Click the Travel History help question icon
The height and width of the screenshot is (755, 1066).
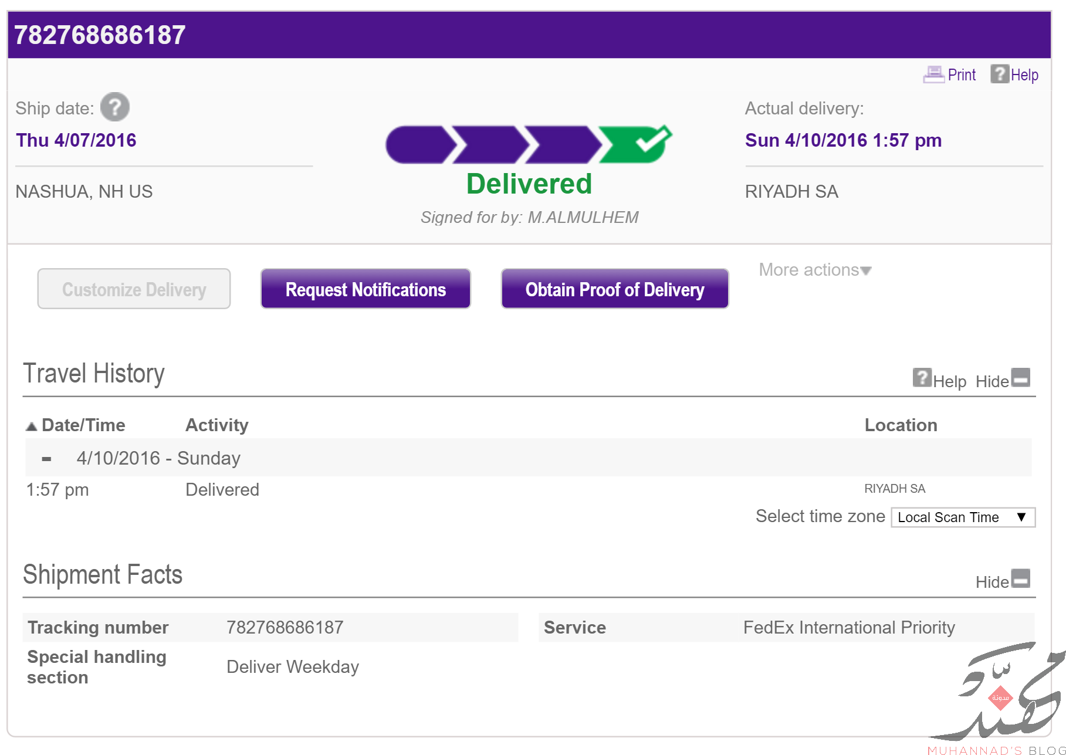pyautogui.click(x=922, y=377)
